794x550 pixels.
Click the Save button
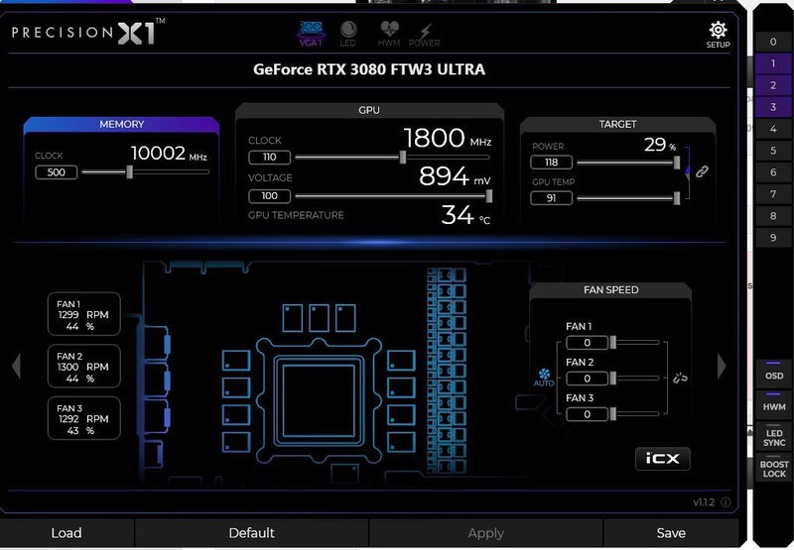[671, 533]
